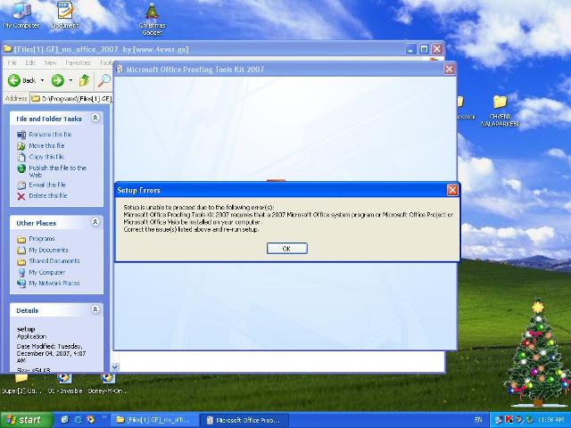Select the CHVENI NALAPARKEBI desktop folder

[x=500, y=111]
